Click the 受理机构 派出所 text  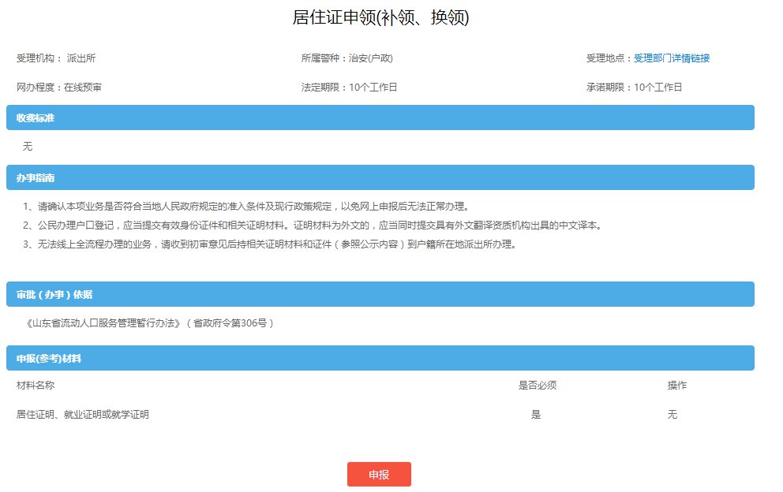pyautogui.click(x=56, y=58)
